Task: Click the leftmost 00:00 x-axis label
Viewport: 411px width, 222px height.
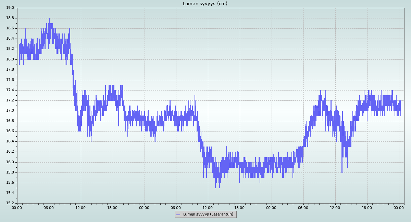Action: tap(17, 207)
